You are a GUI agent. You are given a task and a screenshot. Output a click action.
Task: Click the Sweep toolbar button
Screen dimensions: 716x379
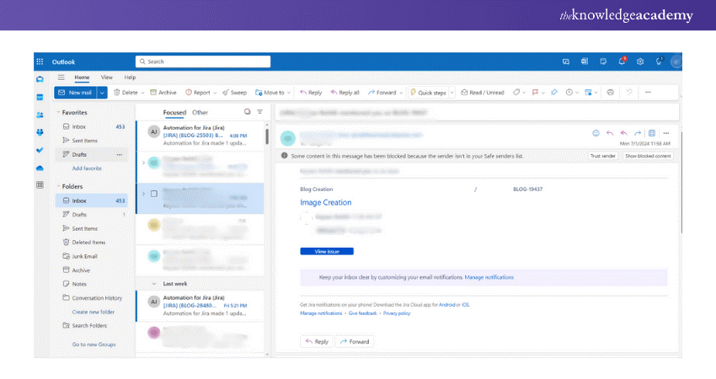234,93
